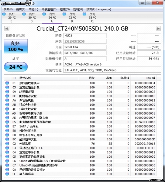
Task: Click the 最差 column header
Action: [x=105, y=78]
